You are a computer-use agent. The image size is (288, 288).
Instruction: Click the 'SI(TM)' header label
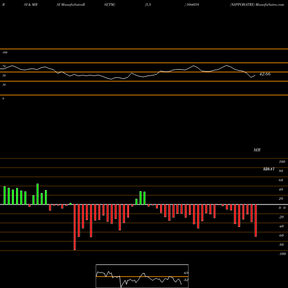coord(109,5)
